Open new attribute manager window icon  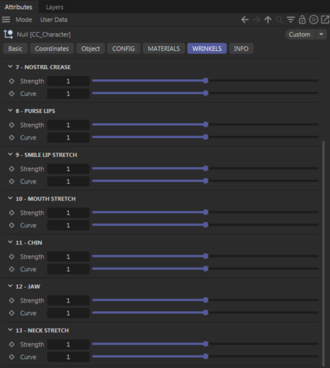click(325, 20)
